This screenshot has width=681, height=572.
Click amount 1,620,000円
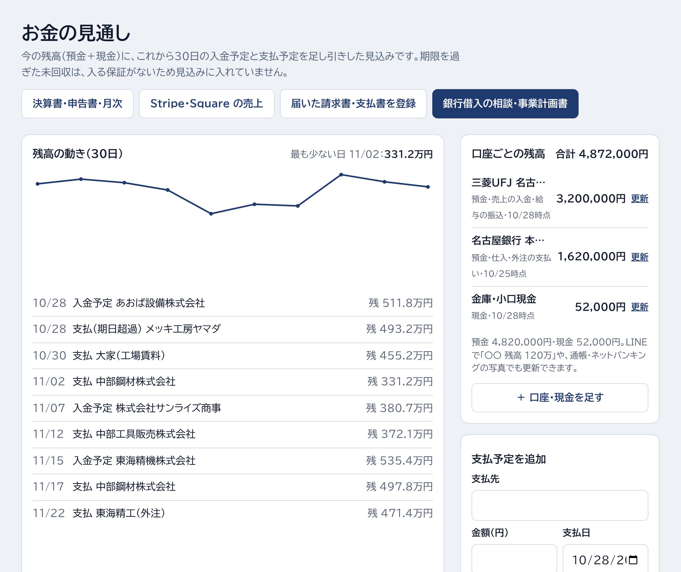click(592, 256)
